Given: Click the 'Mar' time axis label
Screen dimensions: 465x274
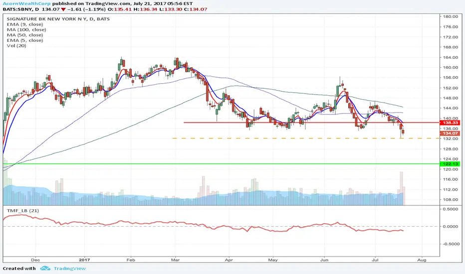Looking at the screenshot, I should (175, 260).
